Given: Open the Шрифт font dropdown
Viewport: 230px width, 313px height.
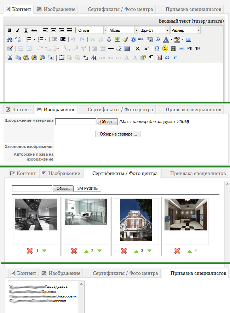Looking at the screenshot, I should pyautogui.click(x=154, y=30).
